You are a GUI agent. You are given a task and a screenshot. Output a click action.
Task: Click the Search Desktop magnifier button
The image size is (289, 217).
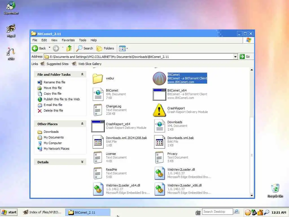tap(237, 212)
